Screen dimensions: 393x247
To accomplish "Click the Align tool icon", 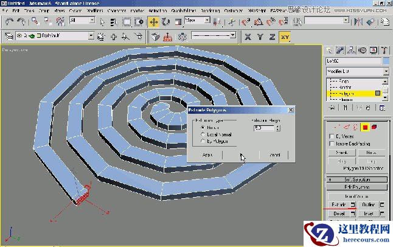I will point(370,22).
